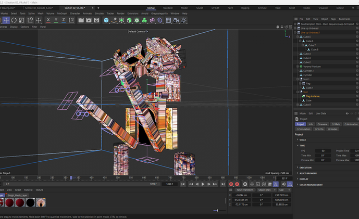
Task: Click the red Record Active Objects button
Action: 231,184
